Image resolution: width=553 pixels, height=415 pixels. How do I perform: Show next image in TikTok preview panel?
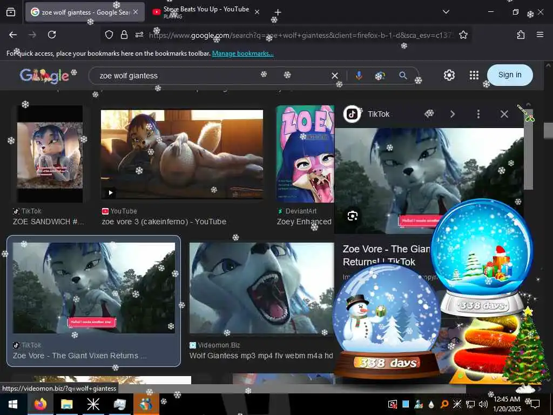click(453, 114)
